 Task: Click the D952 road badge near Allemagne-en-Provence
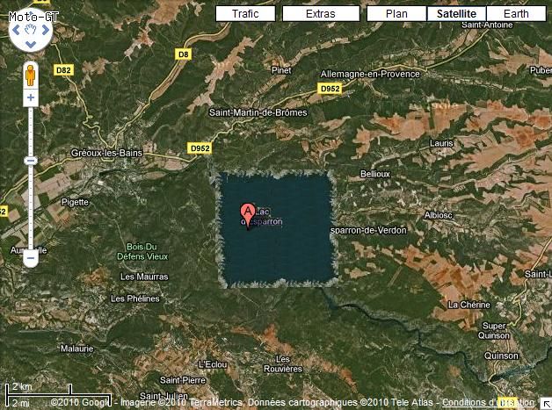point(330,89)
